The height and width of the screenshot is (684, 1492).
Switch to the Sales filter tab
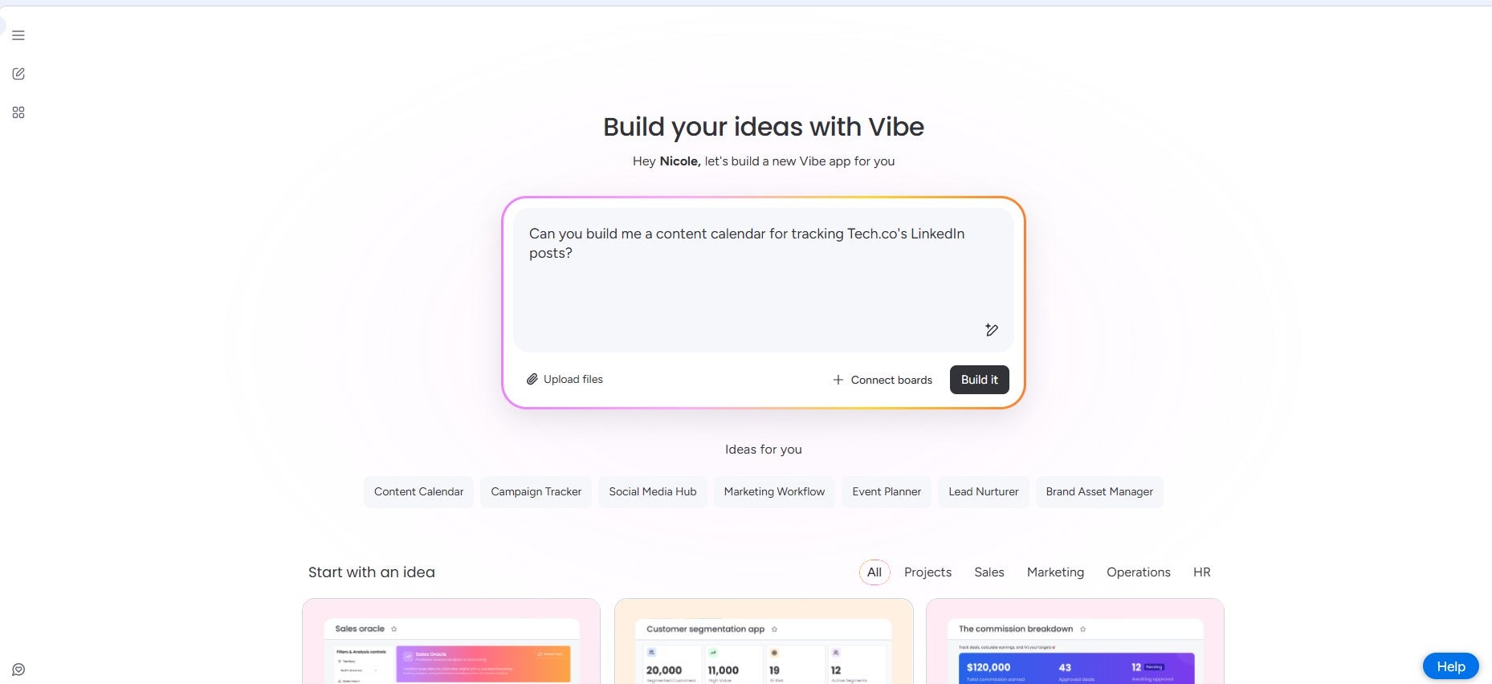click(989, 572)
